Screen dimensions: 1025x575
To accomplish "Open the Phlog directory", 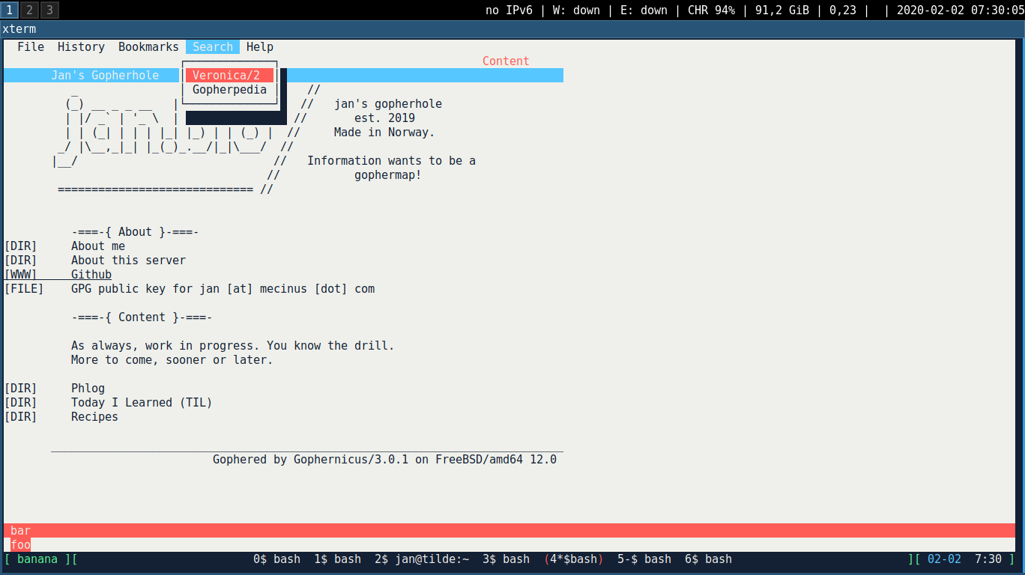I will [88, 389].
